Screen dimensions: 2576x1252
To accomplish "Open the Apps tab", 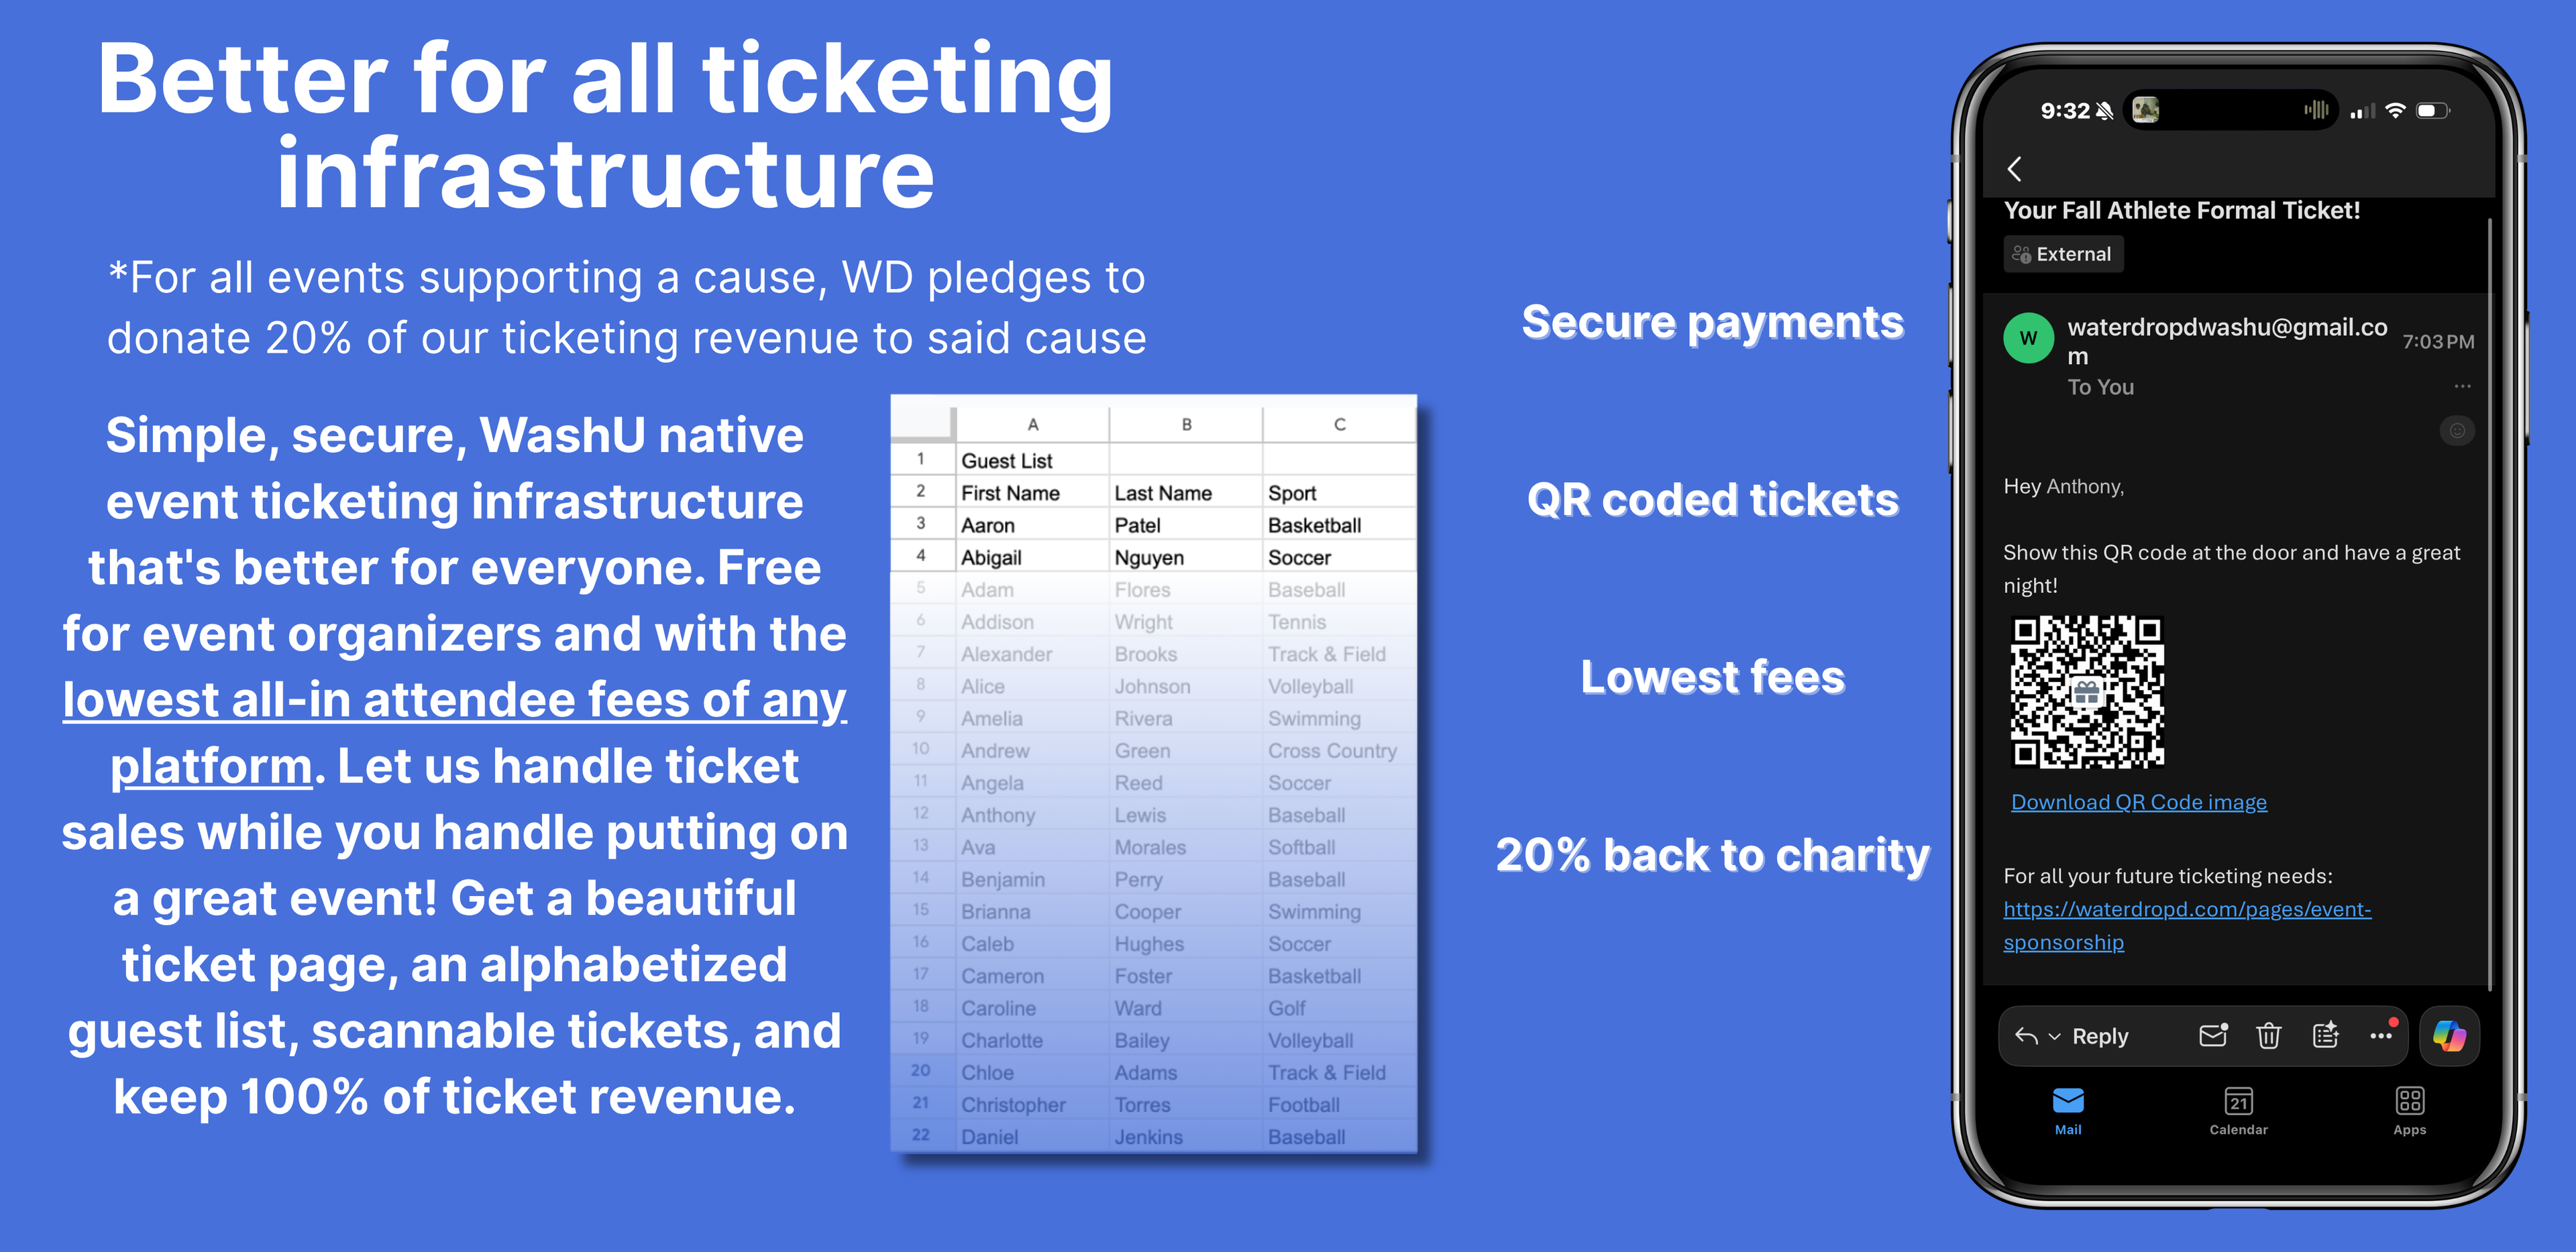I will [2409, 1110].
